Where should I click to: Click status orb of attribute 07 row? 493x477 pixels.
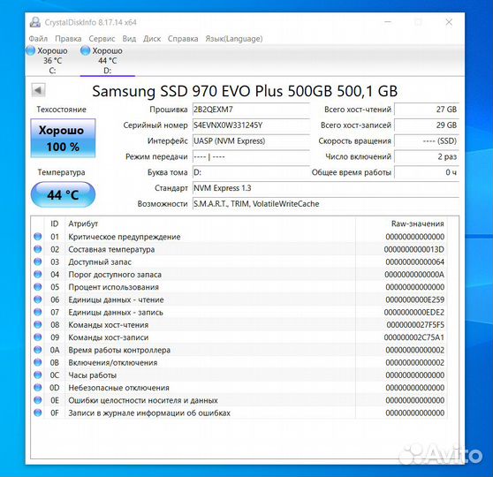pos(38,312)
